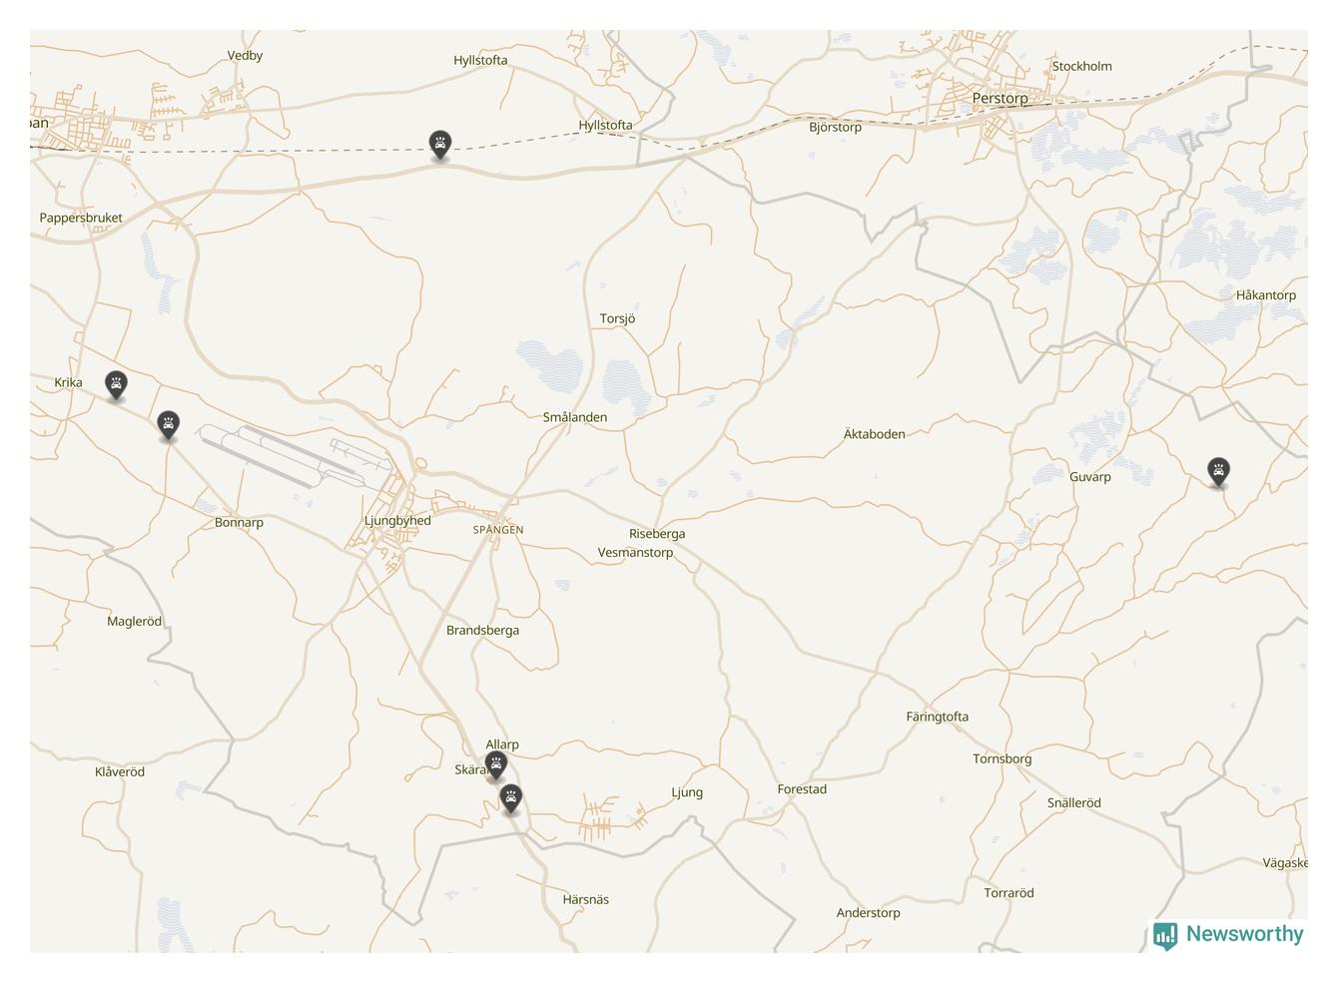Click the Newsworthy logo icon
Screen dimensions: 1338x983
pyautogui.click(x=1165, y=935)
